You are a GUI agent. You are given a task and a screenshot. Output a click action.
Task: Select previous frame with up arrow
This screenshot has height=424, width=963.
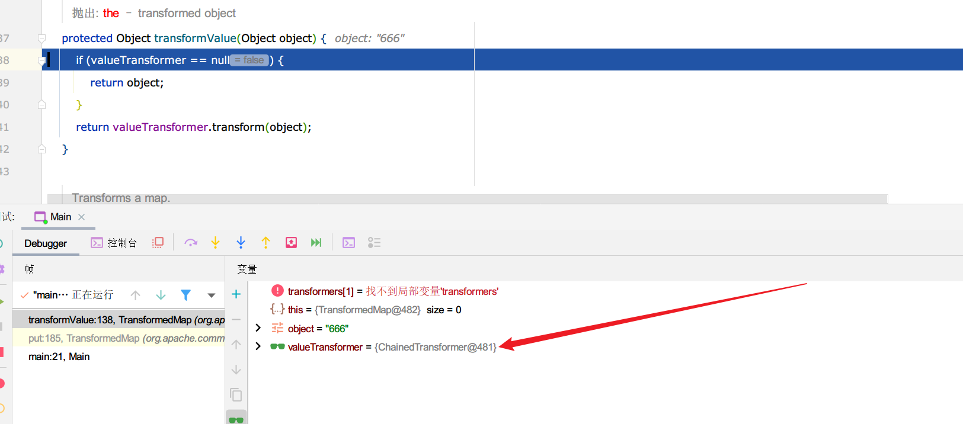[x=135, y=295]
